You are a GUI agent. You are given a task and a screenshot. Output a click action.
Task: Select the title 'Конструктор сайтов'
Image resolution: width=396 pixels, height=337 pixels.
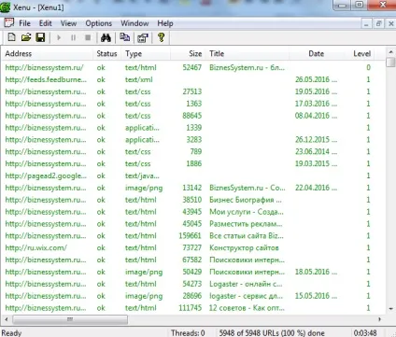pos(244,248)
